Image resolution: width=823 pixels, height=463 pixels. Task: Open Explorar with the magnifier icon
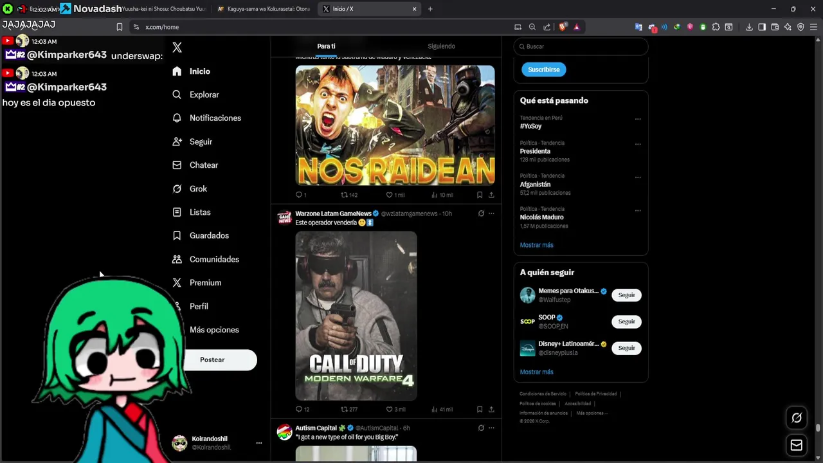click(177, 95)
